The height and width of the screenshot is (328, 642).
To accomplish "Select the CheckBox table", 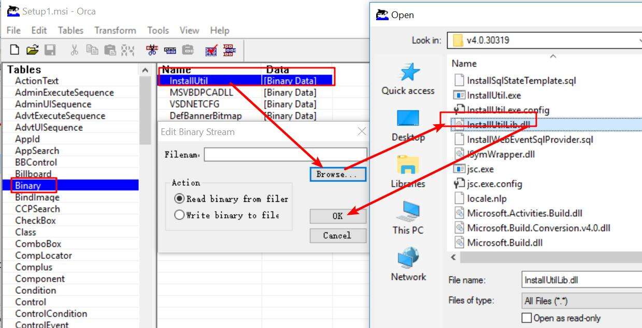I will [x=70, y=220].
